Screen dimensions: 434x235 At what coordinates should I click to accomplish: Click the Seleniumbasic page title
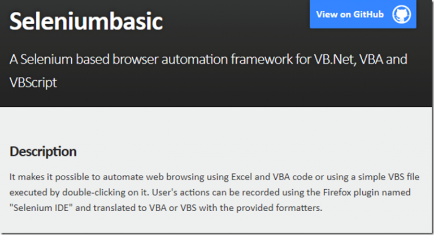86,21
